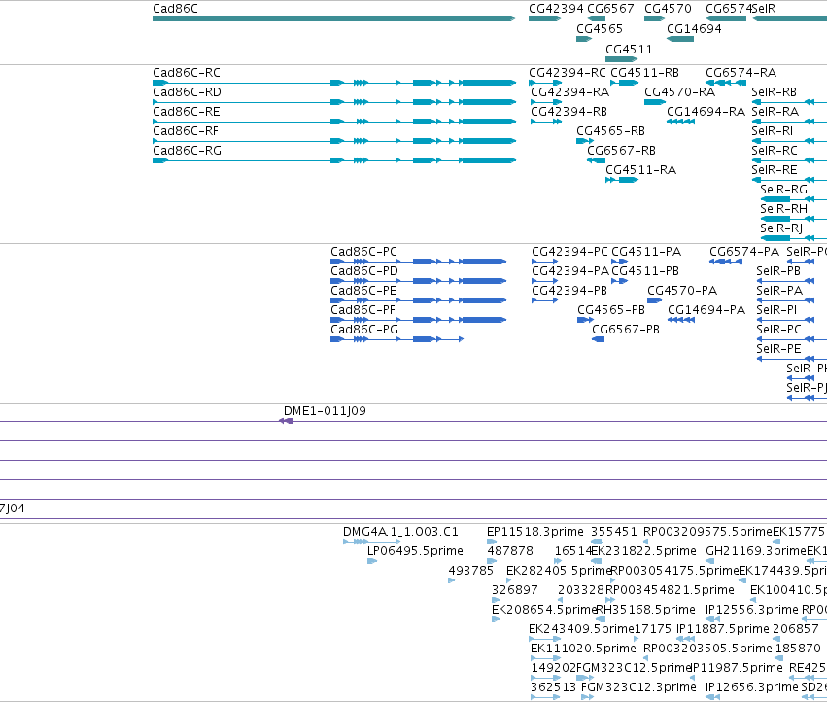Select the SelR-PB protein feature
The width and height of the screenshot is (827, 702).
[x=786, y=281]
